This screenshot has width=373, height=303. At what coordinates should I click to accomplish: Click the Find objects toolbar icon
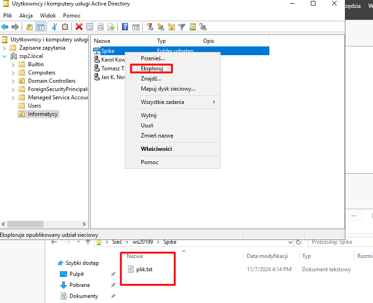click(192, 27)
